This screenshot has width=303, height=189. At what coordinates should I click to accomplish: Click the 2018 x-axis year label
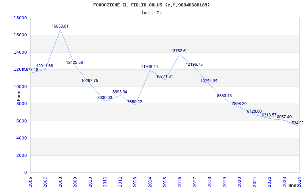[x=209, y=182]
